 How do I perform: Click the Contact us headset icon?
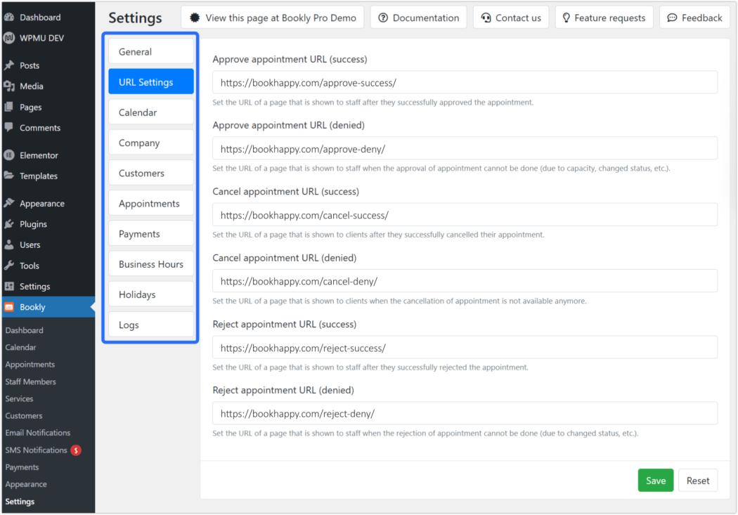[486, 18]
